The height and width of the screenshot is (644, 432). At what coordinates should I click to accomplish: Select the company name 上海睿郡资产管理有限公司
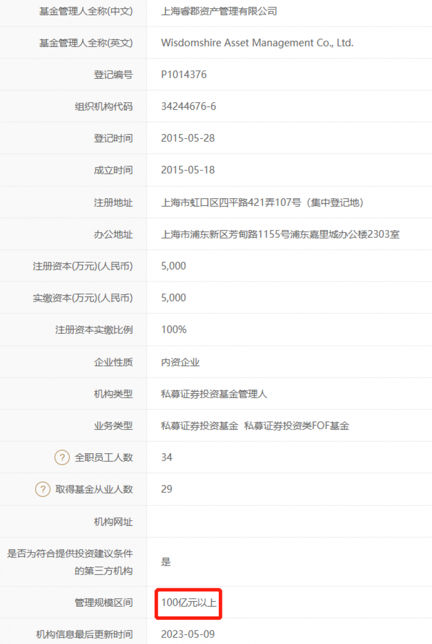coord(219,11)
